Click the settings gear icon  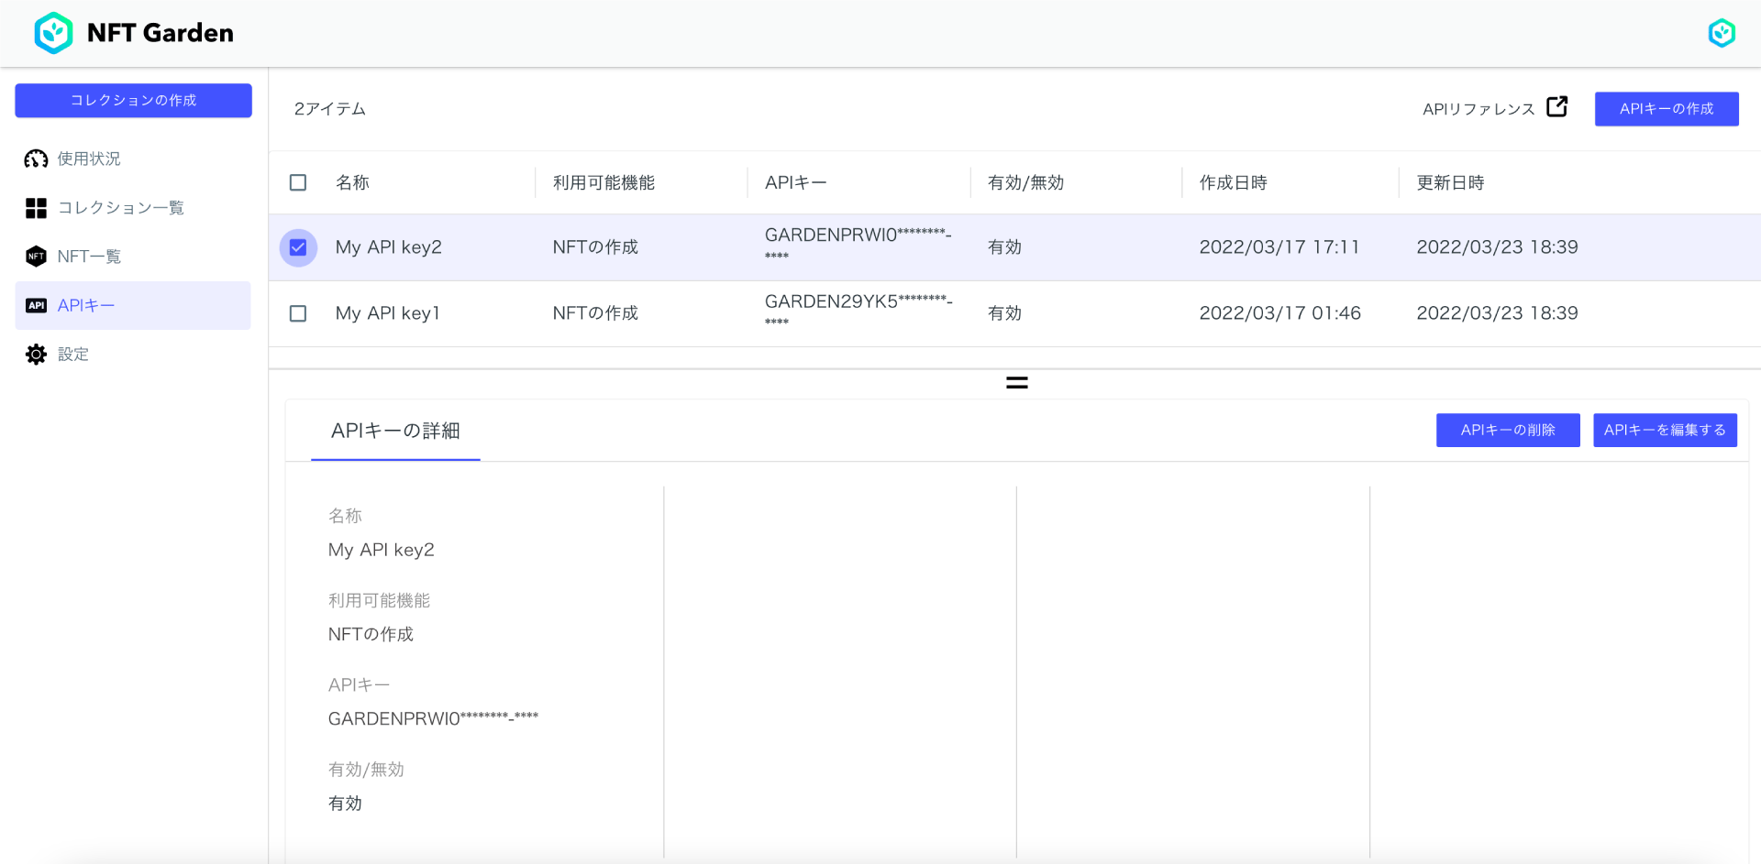pyautogui.click(x=36, y=355)
